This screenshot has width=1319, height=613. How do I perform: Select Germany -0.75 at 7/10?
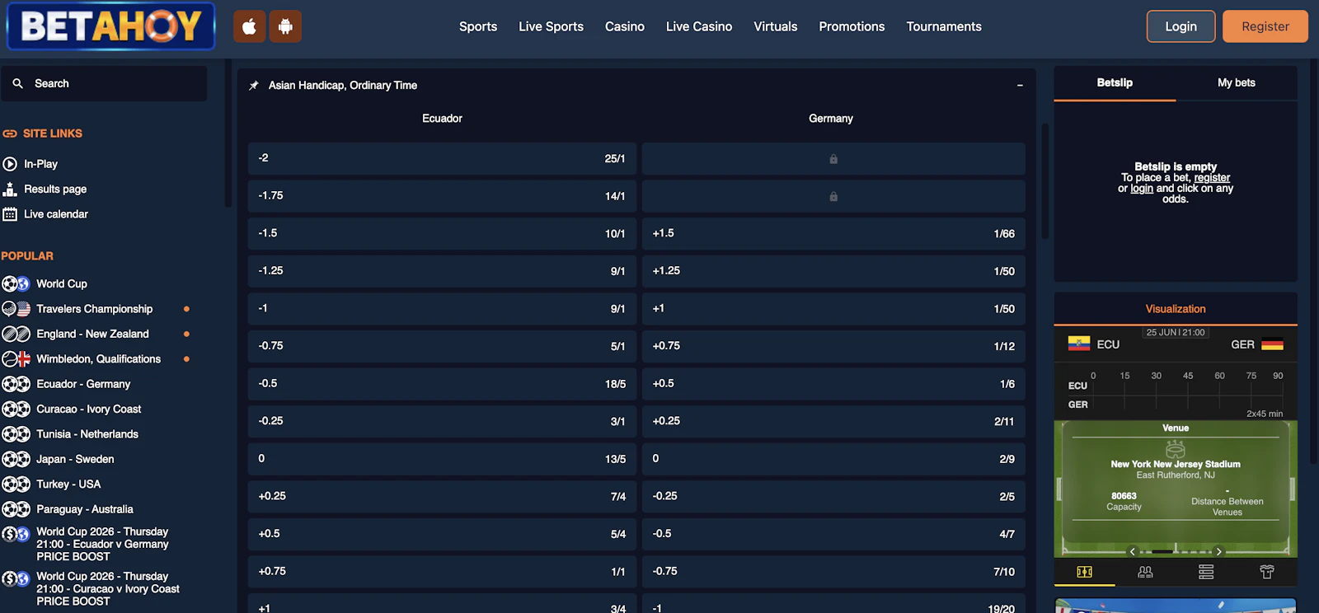pos(833,572)
